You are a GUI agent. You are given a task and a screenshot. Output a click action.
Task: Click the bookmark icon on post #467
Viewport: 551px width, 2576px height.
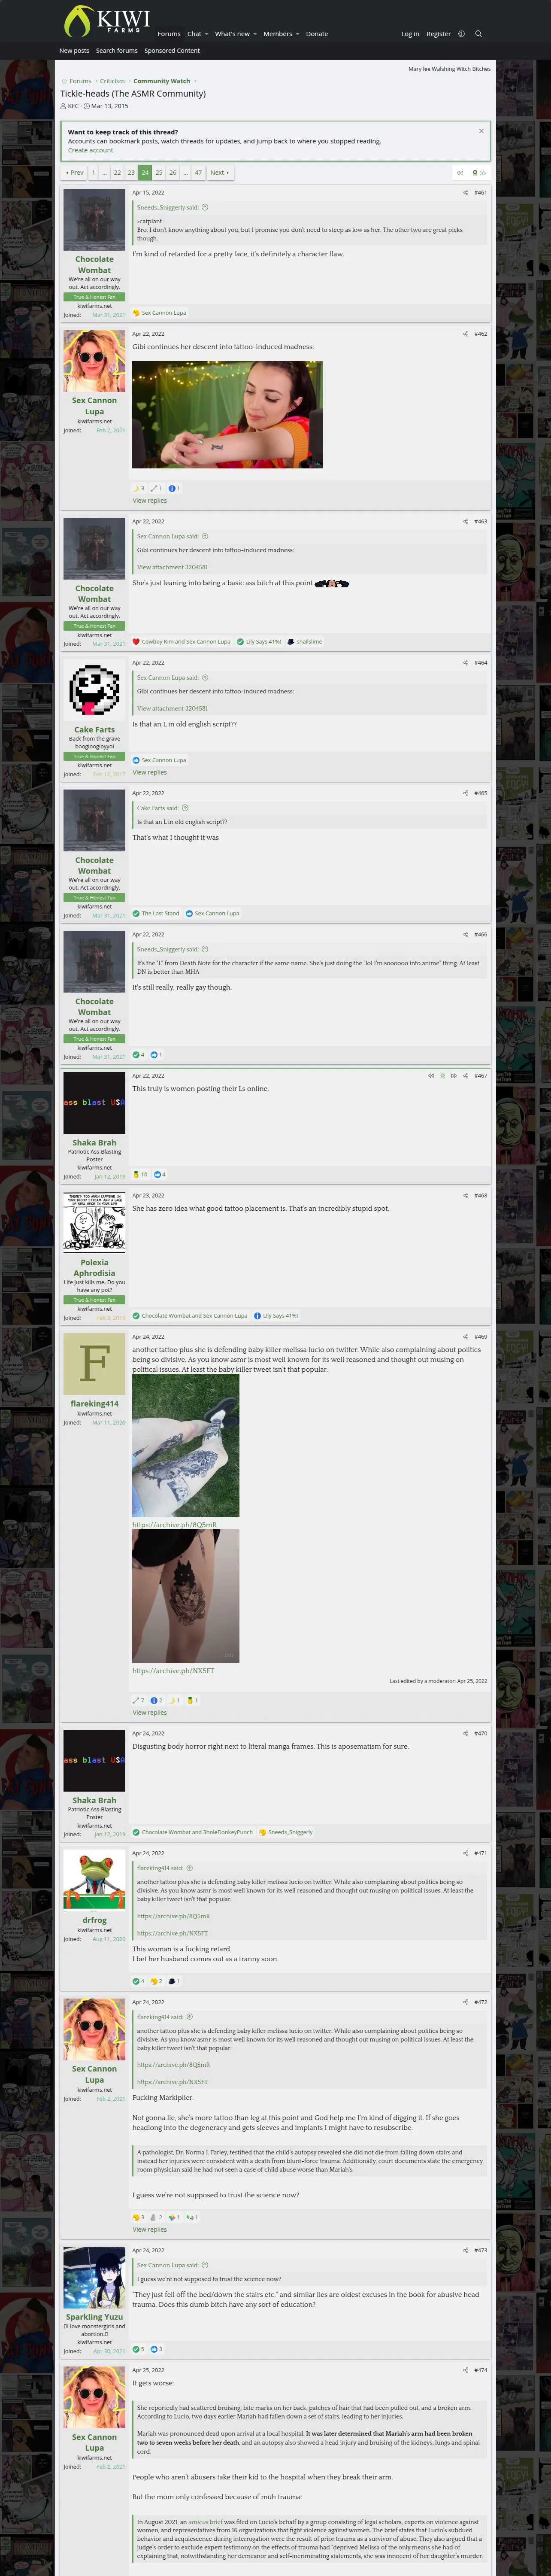coord(443,1076)
